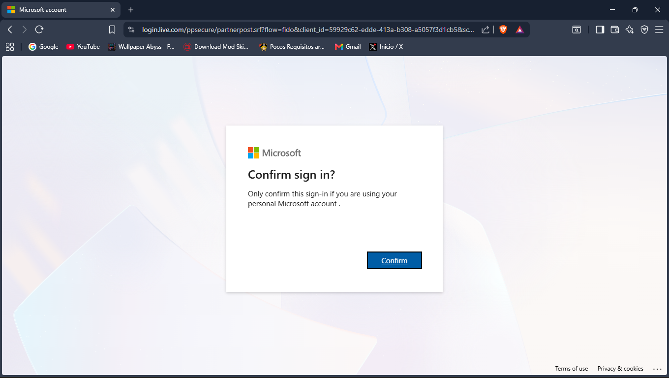
Task: Open the Inicio / X bookmark
Action: [386, 47]
